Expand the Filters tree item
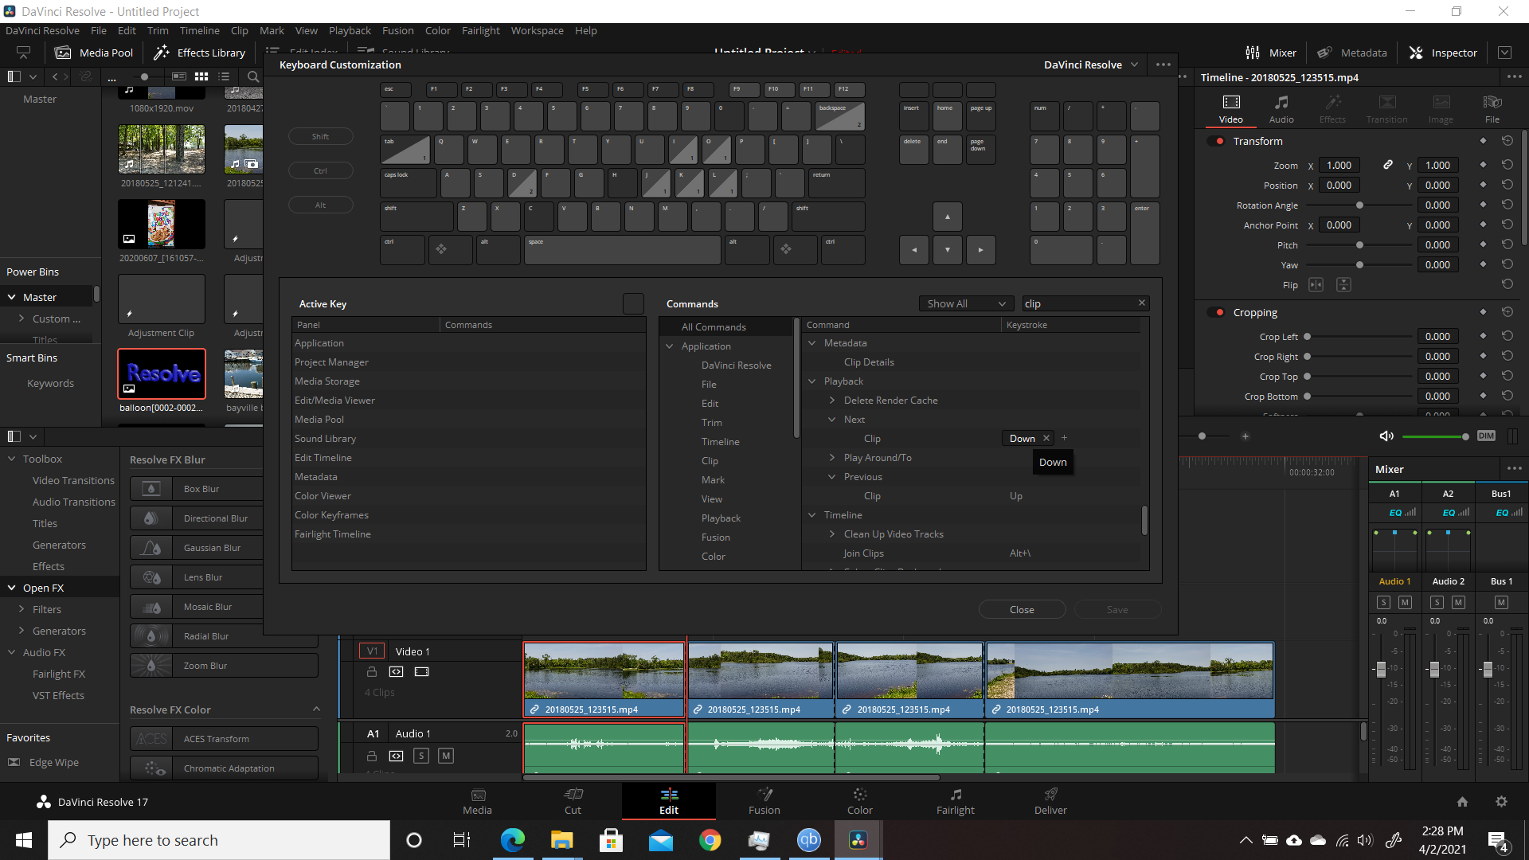This screenshot has width=1529, height=860. point(22,609)
